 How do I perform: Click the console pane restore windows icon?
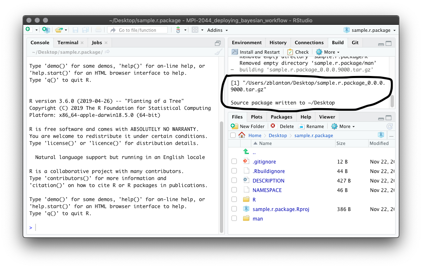click(x=218, y=43)
